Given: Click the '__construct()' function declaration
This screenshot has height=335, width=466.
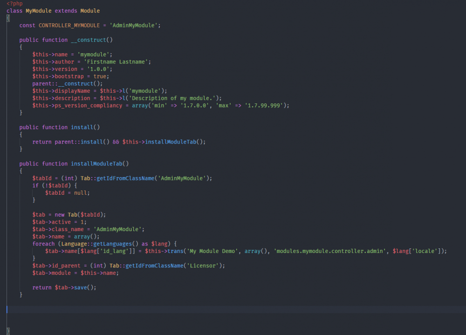Looking at the screenshot, I should click(x=92, y=40).
